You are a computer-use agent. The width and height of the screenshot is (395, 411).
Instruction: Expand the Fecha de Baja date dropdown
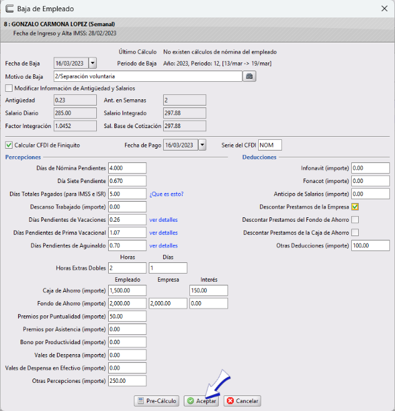[x=92, y=63]
